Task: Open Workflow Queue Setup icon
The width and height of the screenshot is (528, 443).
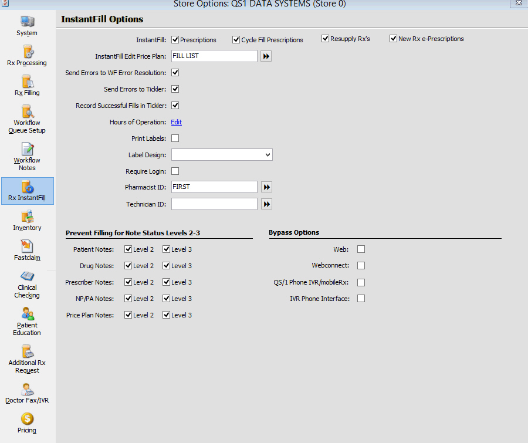Action: pyautogui.click(x=28, y=111)
